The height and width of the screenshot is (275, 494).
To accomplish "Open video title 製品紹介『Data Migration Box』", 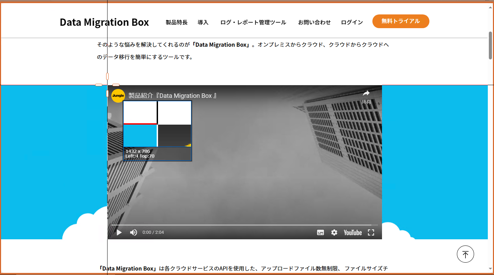I will point(173,96).
